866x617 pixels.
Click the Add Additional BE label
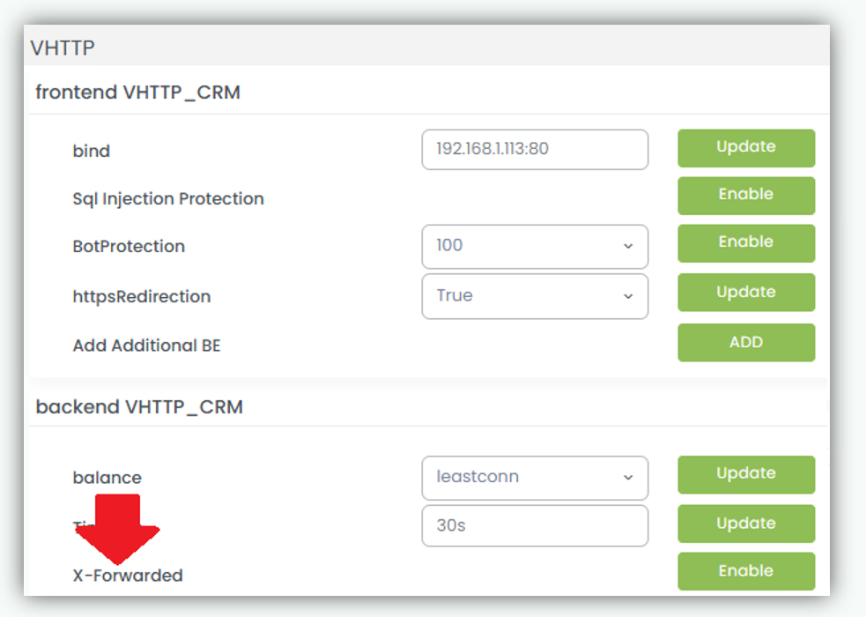[146, 346]
